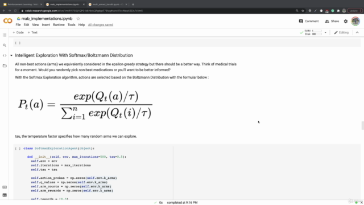
Task: Click the Intelligent Exploration section heading
Action: coord(74,55)
